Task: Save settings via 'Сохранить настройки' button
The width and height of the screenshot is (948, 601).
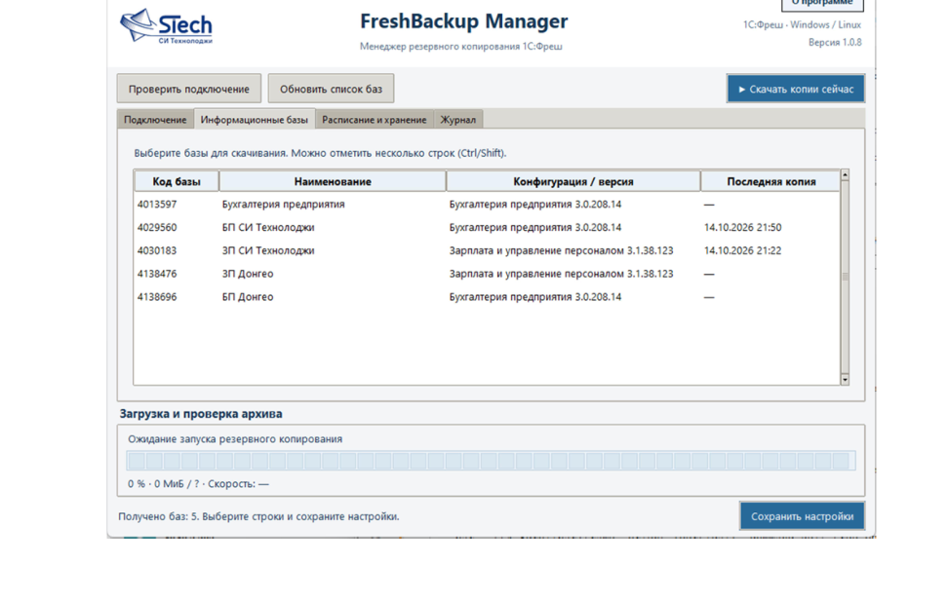Action: click(x=803, y=516)
